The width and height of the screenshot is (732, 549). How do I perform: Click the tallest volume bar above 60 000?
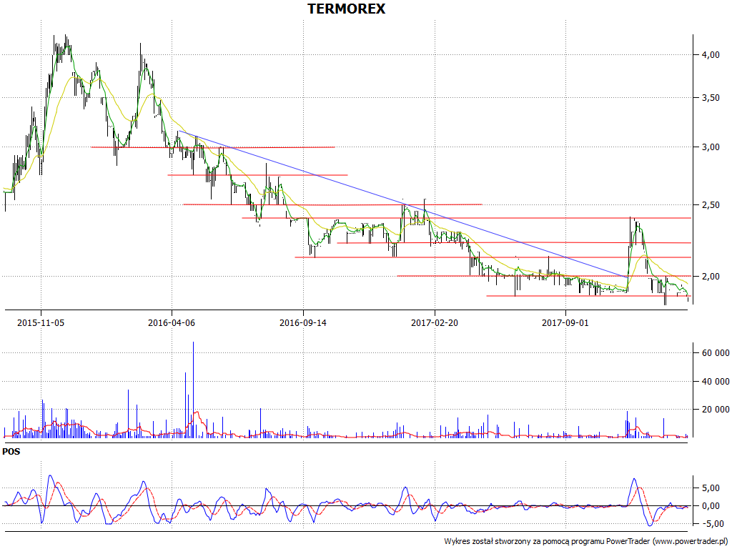click(x=193, y=390)
